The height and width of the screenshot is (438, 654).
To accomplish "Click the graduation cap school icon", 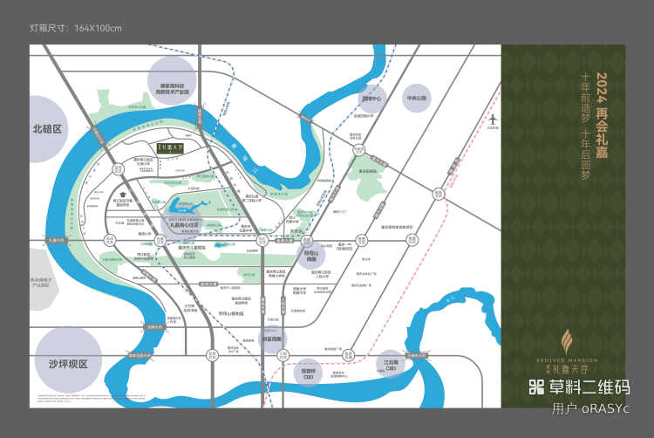I will [123, 195].
